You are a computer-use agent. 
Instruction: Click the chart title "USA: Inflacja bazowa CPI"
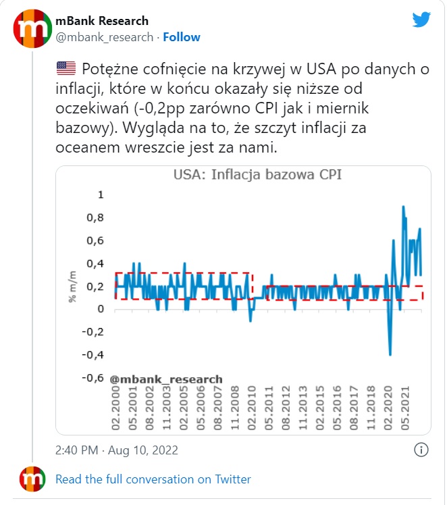pyautogui.click(x=257, y=175)
